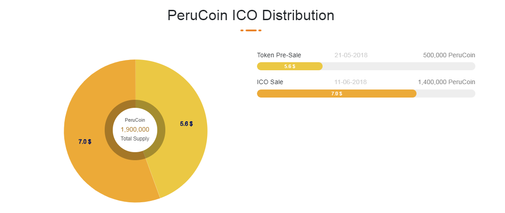Click the PeruCoin ICO Distribution heading
This screenshot has height=213, width=505.
(251, 16)
